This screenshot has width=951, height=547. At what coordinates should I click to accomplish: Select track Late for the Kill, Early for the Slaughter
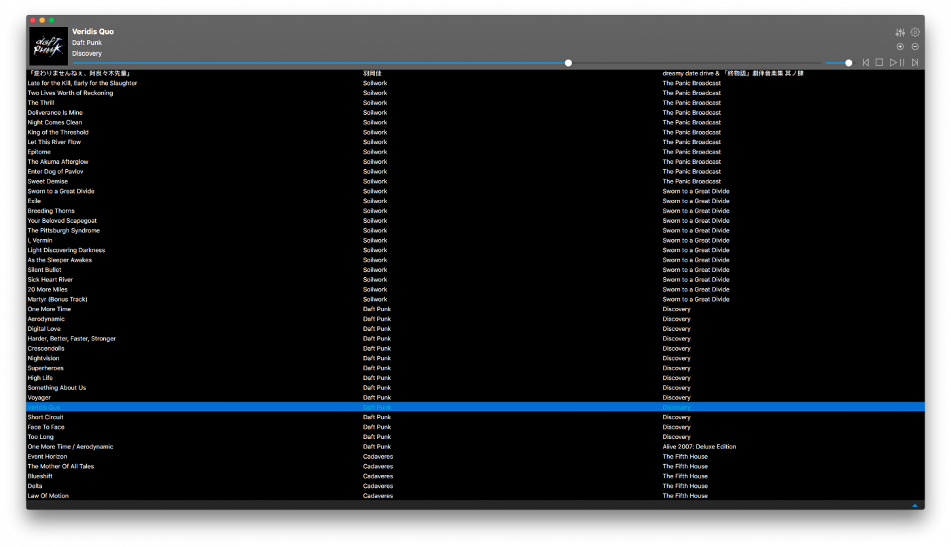82,84
